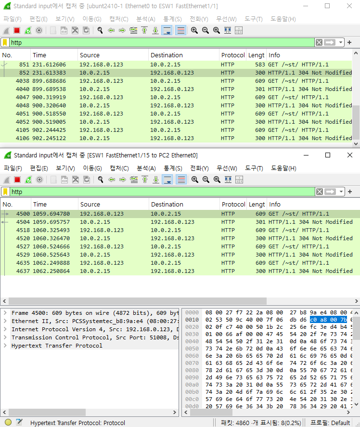The height and width of the screenshot is (427, 360).
Task: Expand Frame 4500 details
Action: tap(5, 313)
